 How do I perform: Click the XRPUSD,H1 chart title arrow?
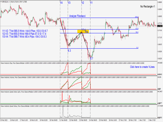point(1,2)
